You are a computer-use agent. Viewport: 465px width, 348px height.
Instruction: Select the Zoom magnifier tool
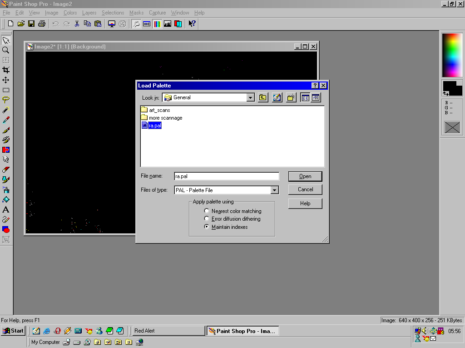click(x=6, y=50)
